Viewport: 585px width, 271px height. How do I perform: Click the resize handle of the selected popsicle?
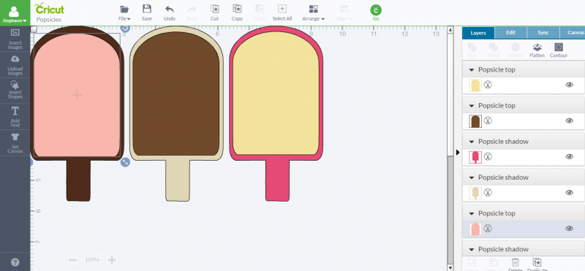coord(125,162)
